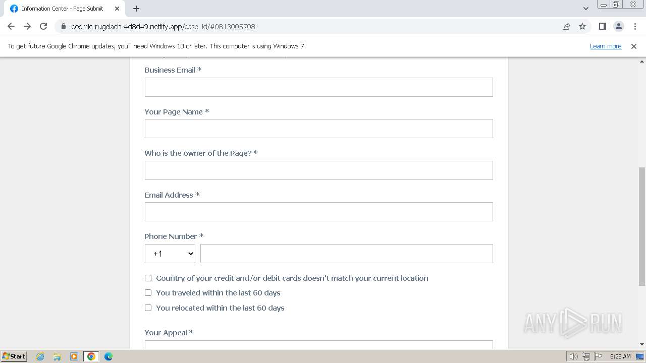The width and height of the screenshot is (646, 363).
Task: Focus the Your Page Name field
Action: coord(318,129)
